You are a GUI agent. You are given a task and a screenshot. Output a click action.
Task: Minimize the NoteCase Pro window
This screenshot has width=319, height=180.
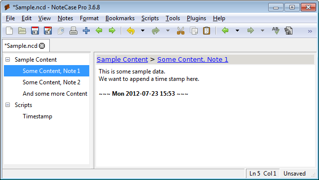click(x=276, y=7)
